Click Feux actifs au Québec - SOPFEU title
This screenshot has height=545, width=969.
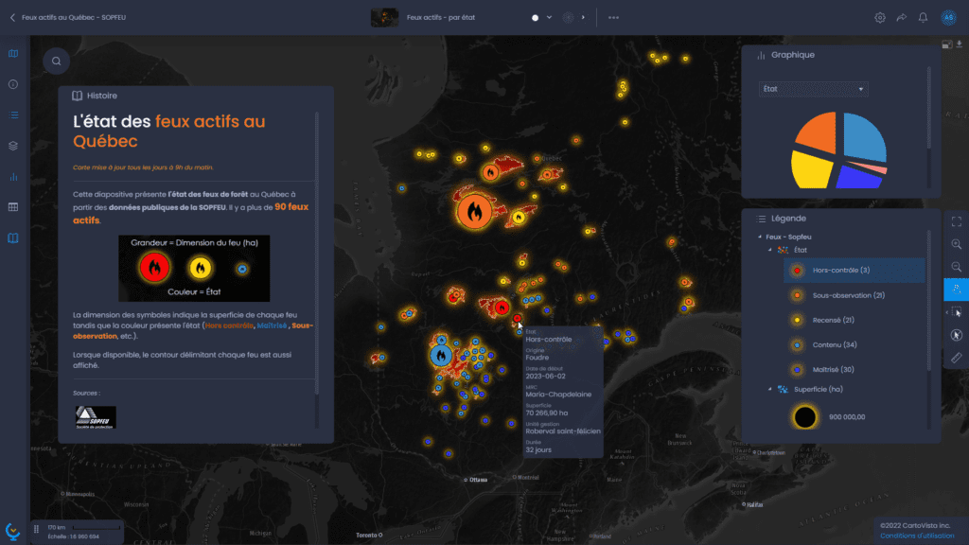(74, 17)
